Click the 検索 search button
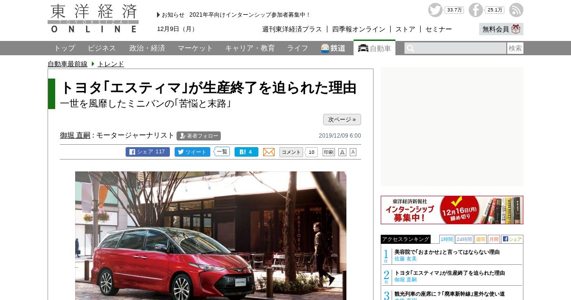The width and height of the screenshot is (571, 300). (x=515, y=48)
